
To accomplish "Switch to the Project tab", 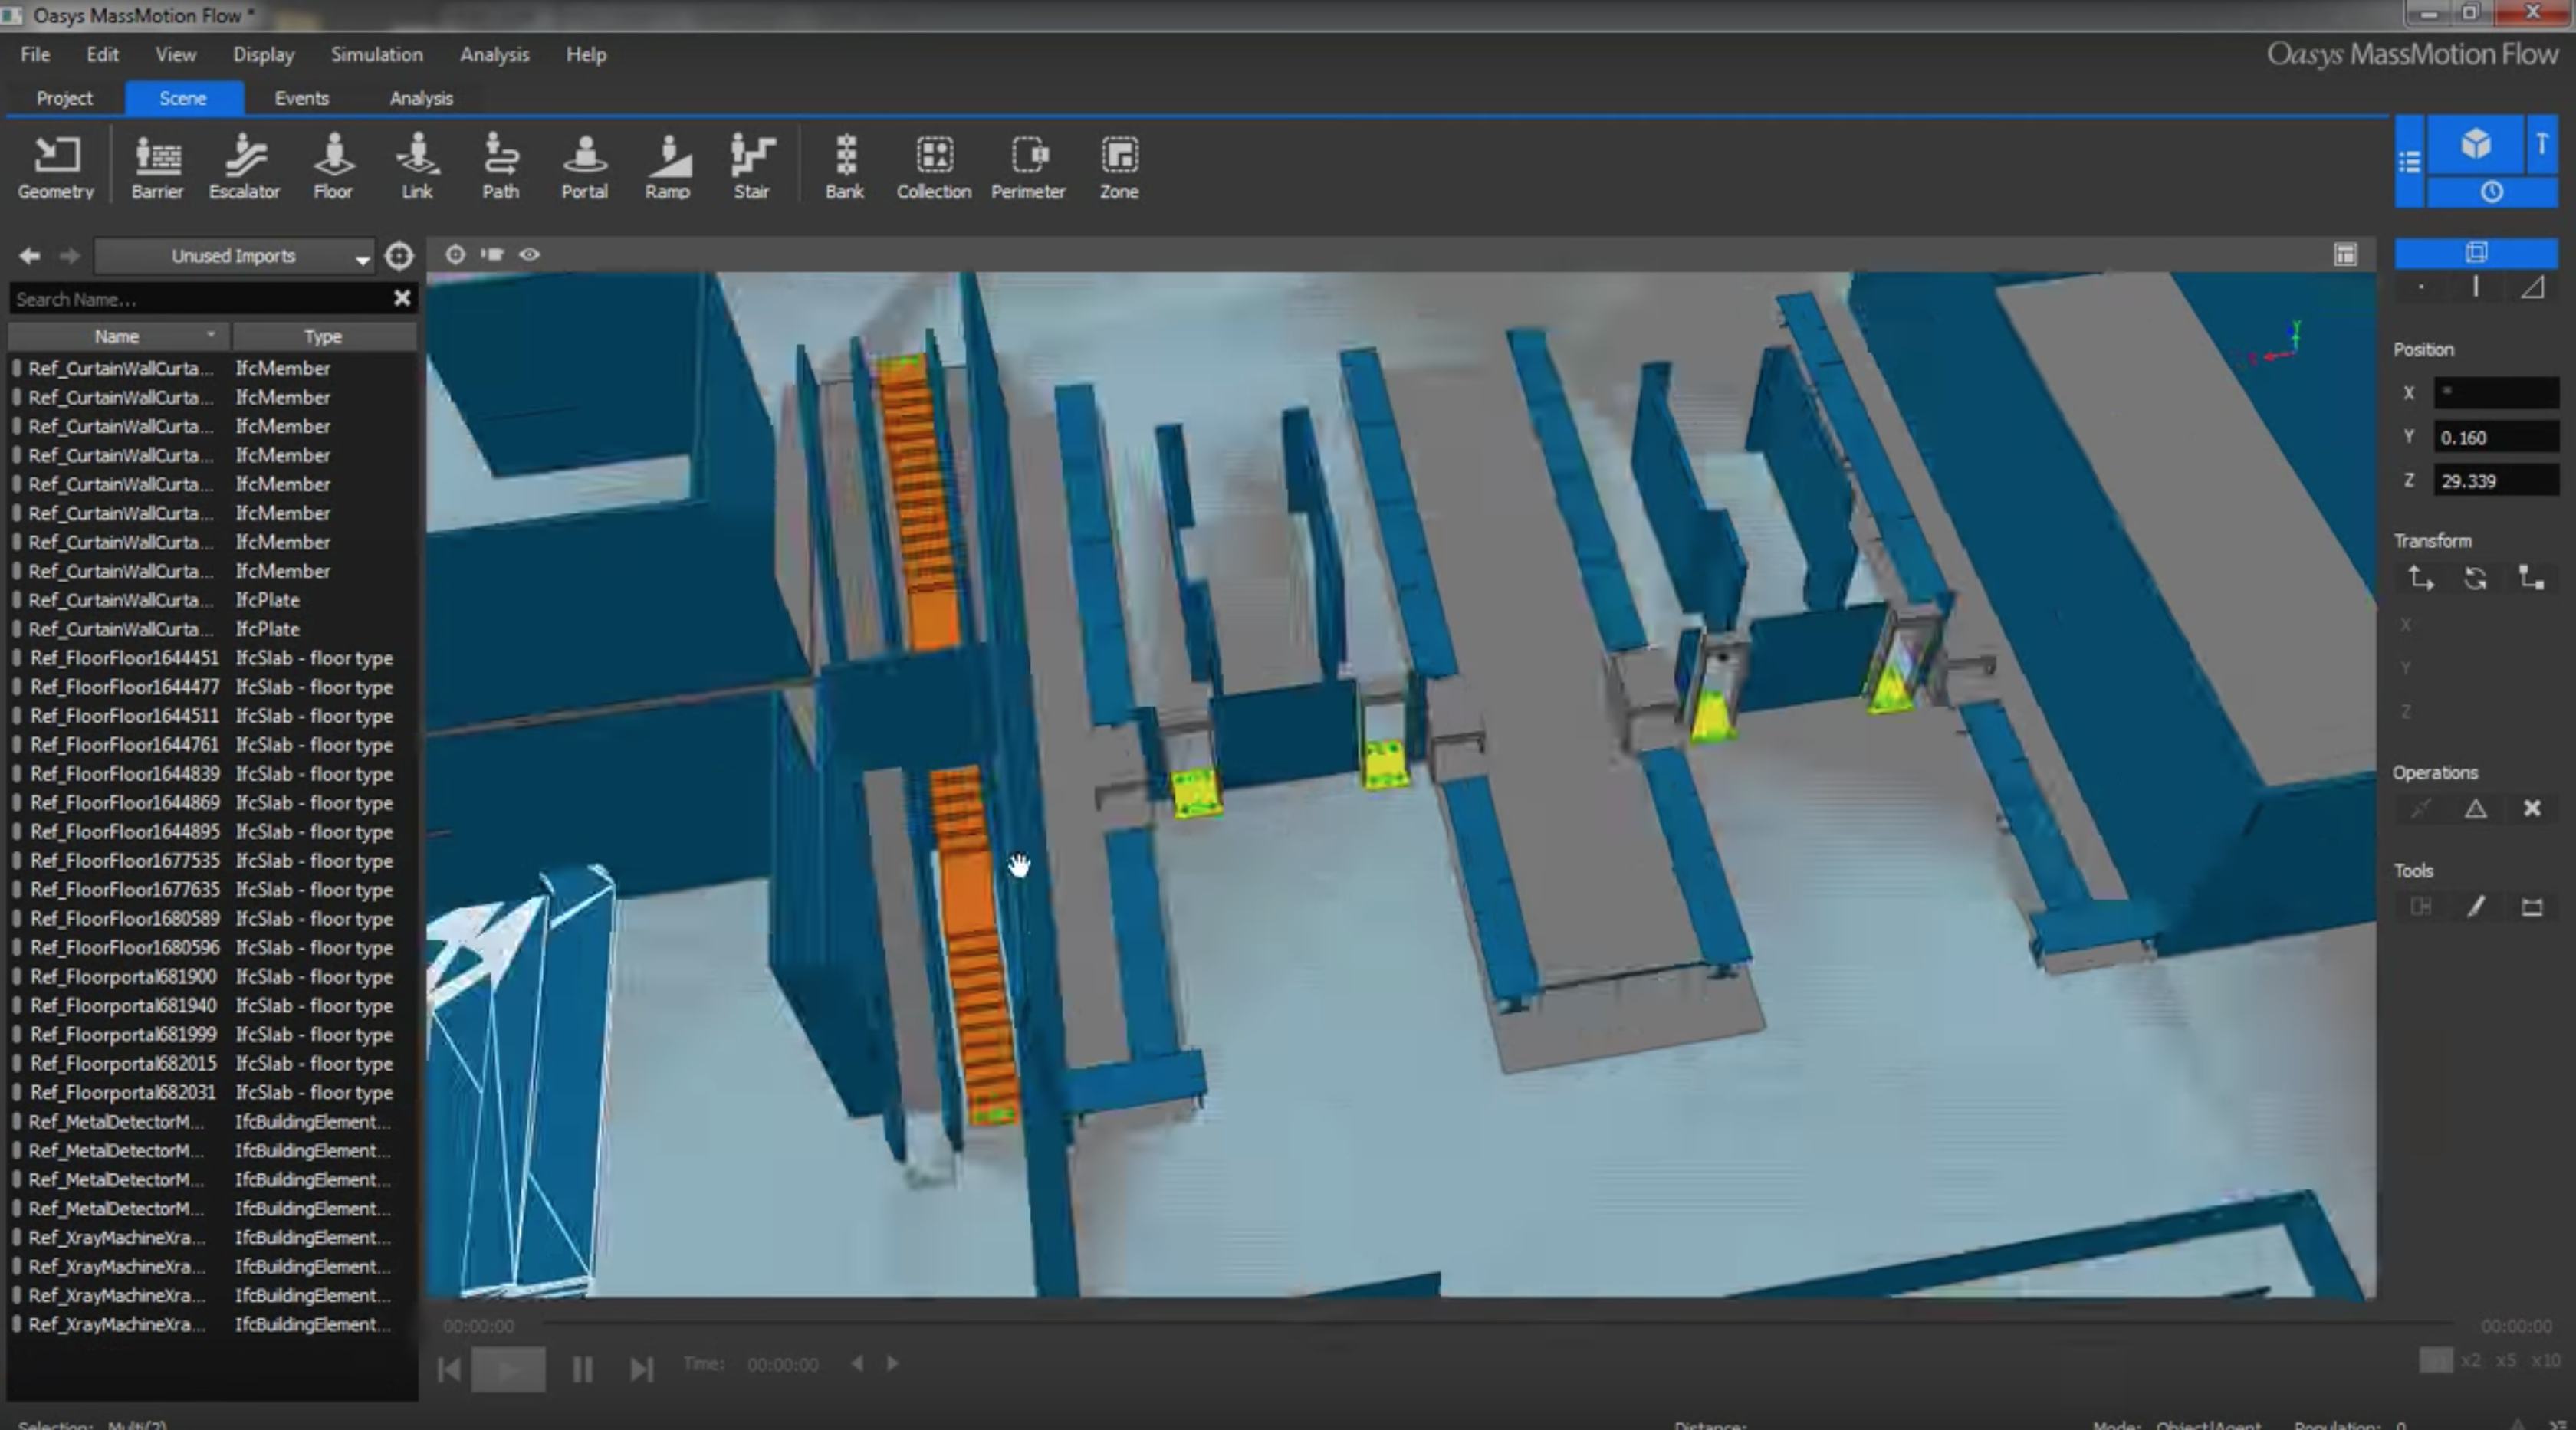I will coord(64,98).
